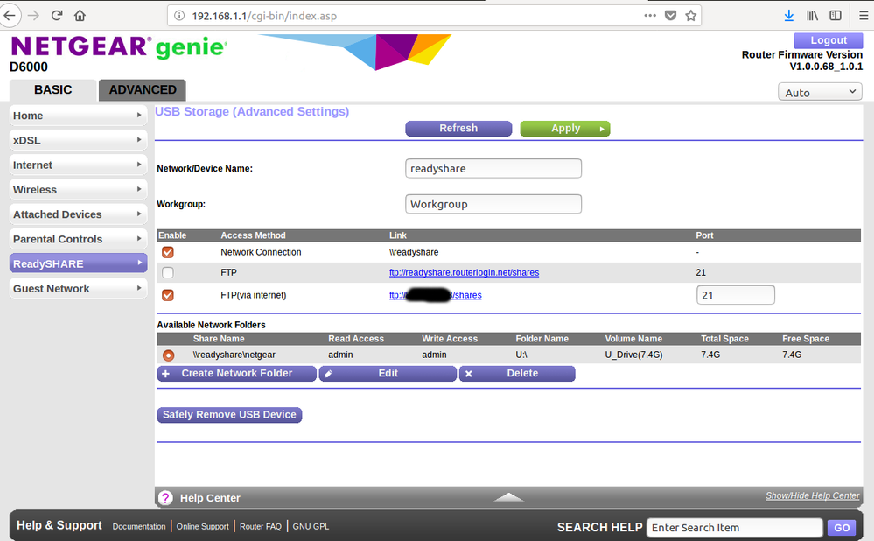This screenshot has height=541, width=874.
Task: Click the Refresh button
Action: pyautogui.click(x=458, y=129)
